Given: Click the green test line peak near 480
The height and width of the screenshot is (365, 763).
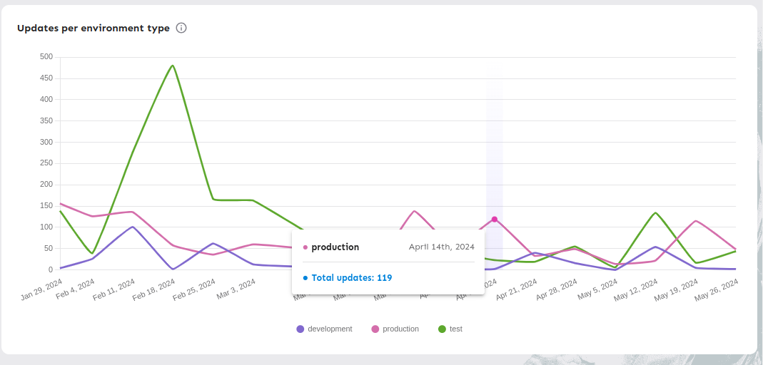Looking at the screenshot, I should 173,66.
